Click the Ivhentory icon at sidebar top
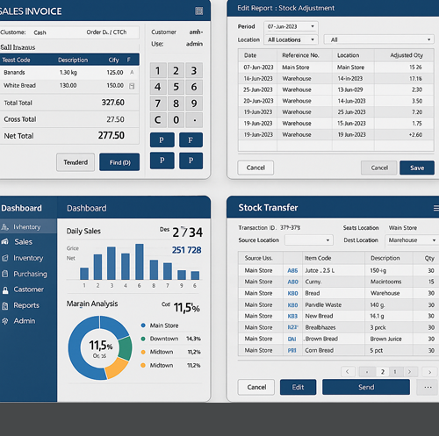 point(4,226)
